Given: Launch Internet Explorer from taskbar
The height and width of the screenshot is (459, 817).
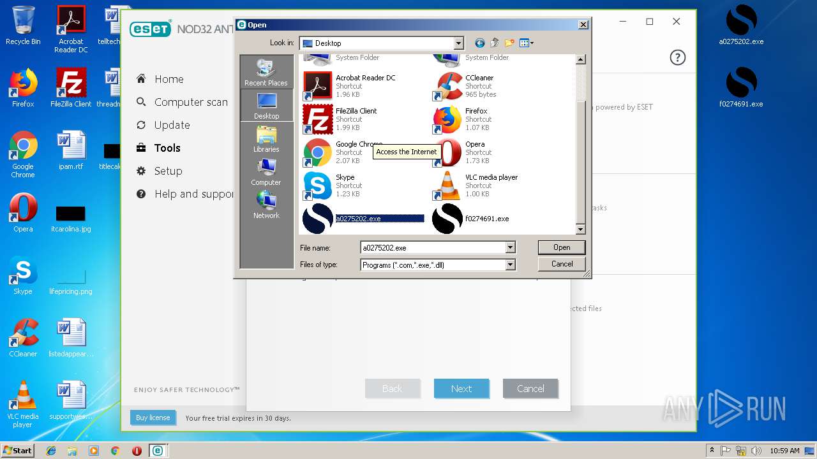Looking at the screenshot, I should point(51,451).
